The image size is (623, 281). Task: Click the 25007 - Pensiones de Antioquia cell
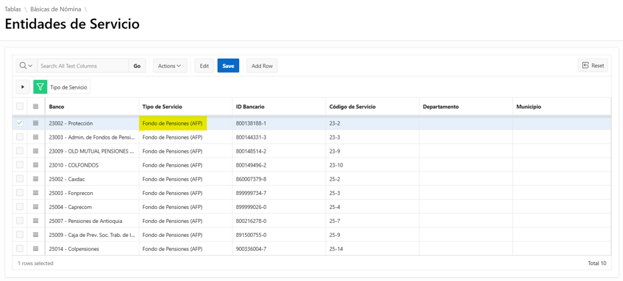(x=91, y=221)
